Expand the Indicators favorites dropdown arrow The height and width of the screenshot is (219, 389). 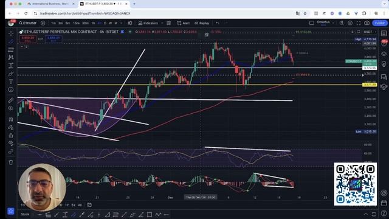coord(162,23)
